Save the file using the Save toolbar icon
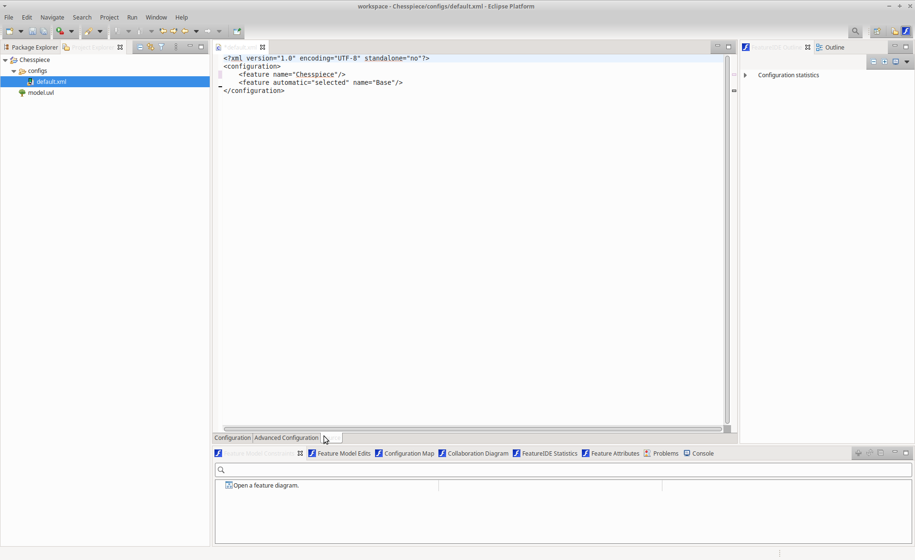This screenshot has height=560, width=915. pyautogui.click(x=32, y=31)
